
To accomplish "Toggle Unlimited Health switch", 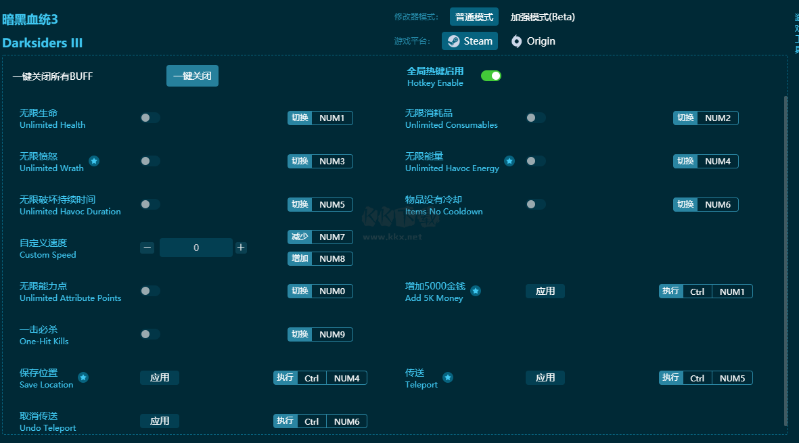I will coord(150,118).
